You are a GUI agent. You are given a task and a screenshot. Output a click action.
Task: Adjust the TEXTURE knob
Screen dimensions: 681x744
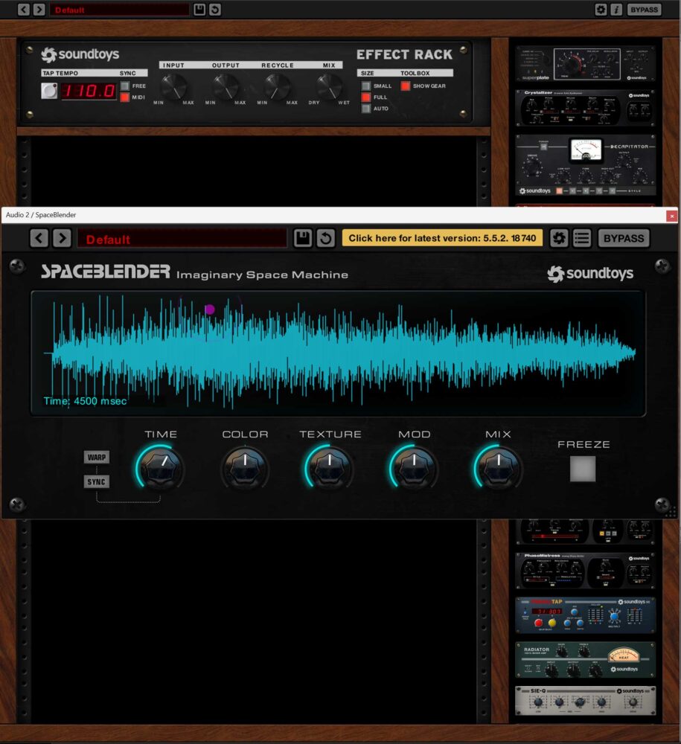tap(330, 468)
